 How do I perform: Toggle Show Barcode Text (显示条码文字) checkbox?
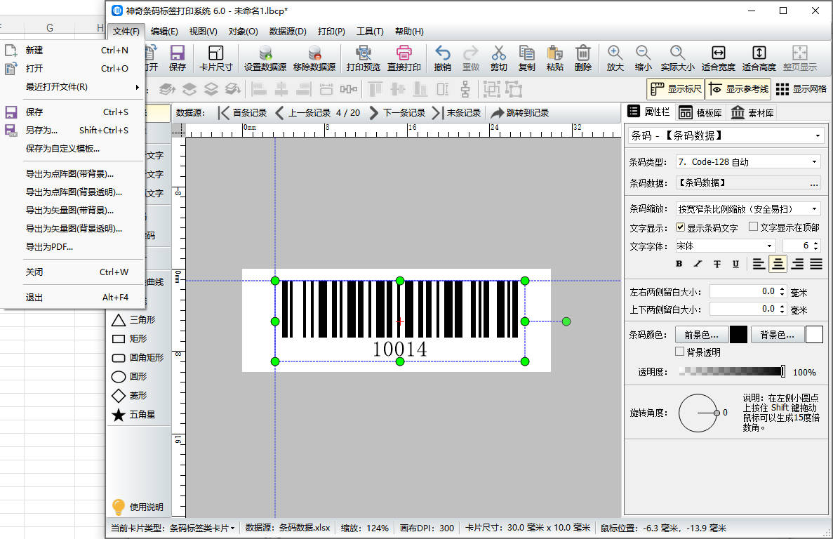(x=680, y=227)
